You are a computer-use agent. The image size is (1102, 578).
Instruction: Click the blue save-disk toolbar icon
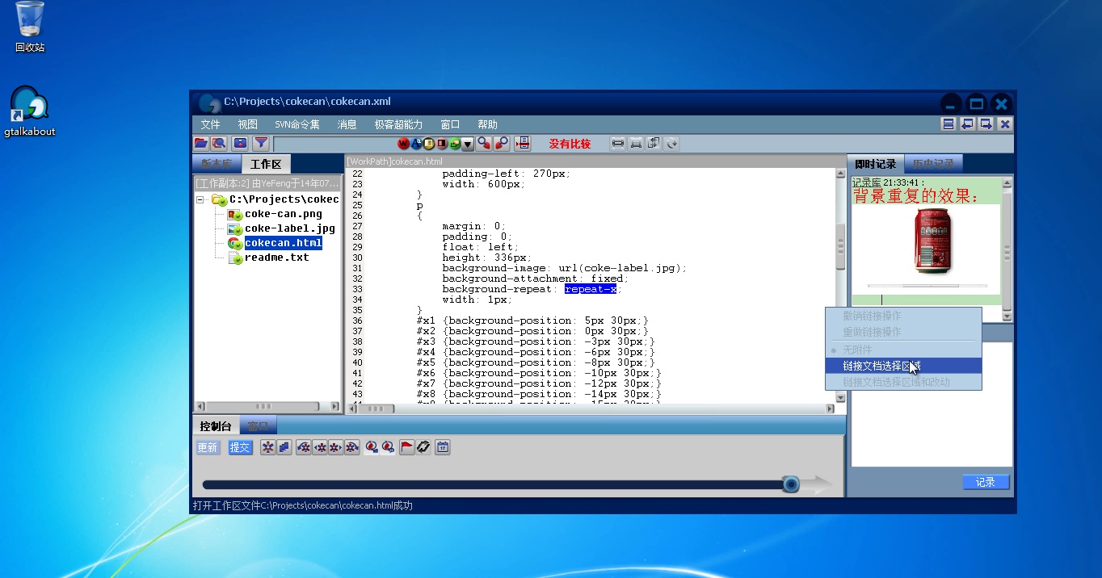click(240, 144)
